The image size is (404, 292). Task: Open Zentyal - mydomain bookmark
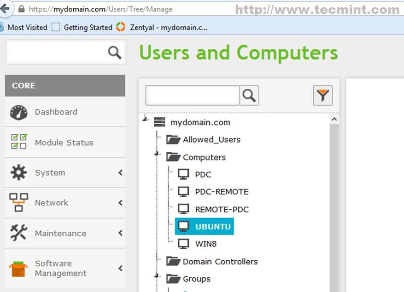(162, 27)
